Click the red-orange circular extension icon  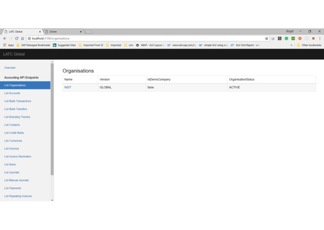(300, 38)
